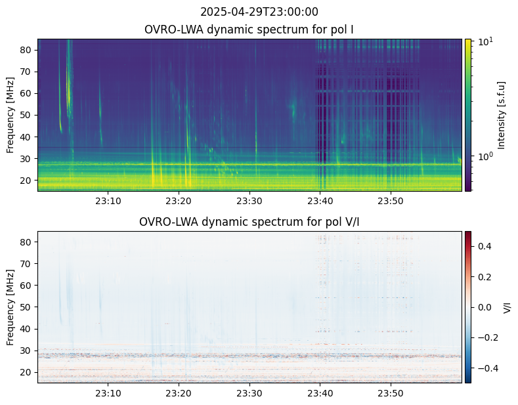
Task: Click the pol V/I dynamic spectrum title
Action: (249, 222)
